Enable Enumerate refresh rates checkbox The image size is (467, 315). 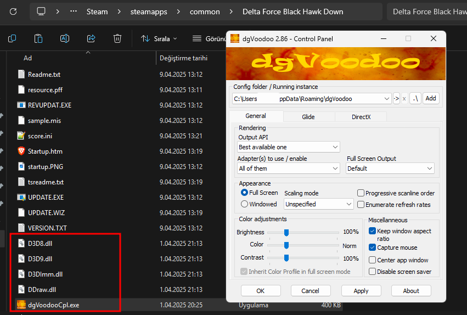coord(361,205)
